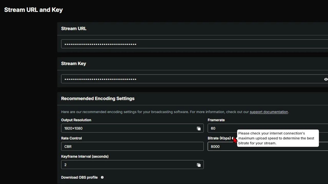Click the Download OBS profile label
Viewport: 328px width, 184px height.
click(79, 177)
